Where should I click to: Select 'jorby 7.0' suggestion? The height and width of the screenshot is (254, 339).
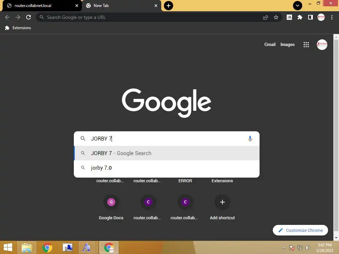point(167,168)
